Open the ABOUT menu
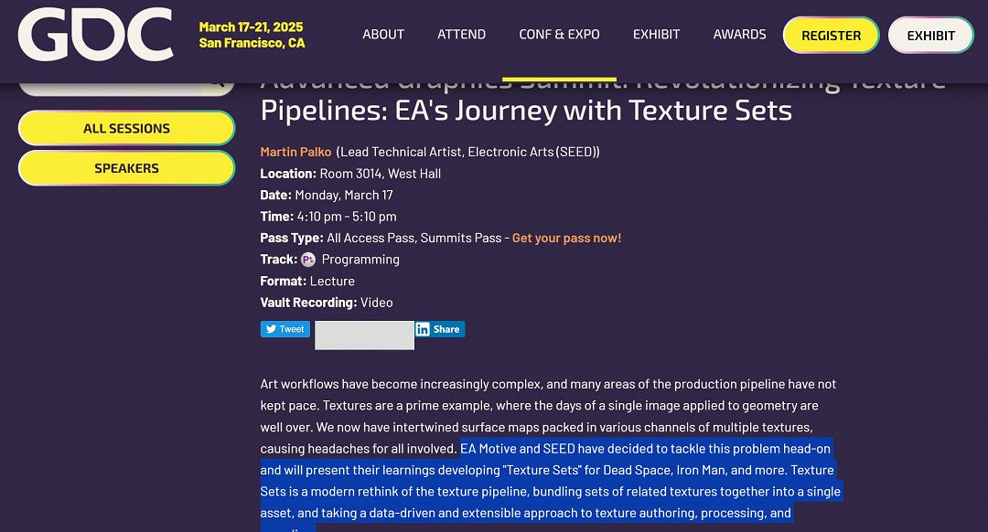Viewport: 988px width, 532px height. click(x=383, y=35)
